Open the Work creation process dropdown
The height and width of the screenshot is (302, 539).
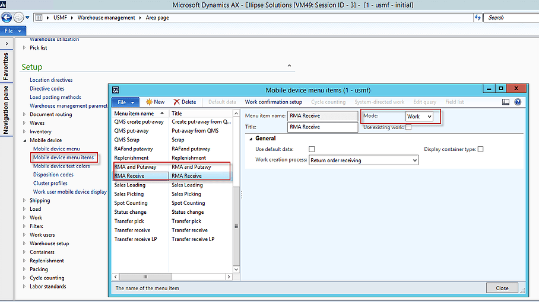tap(363, 160)
